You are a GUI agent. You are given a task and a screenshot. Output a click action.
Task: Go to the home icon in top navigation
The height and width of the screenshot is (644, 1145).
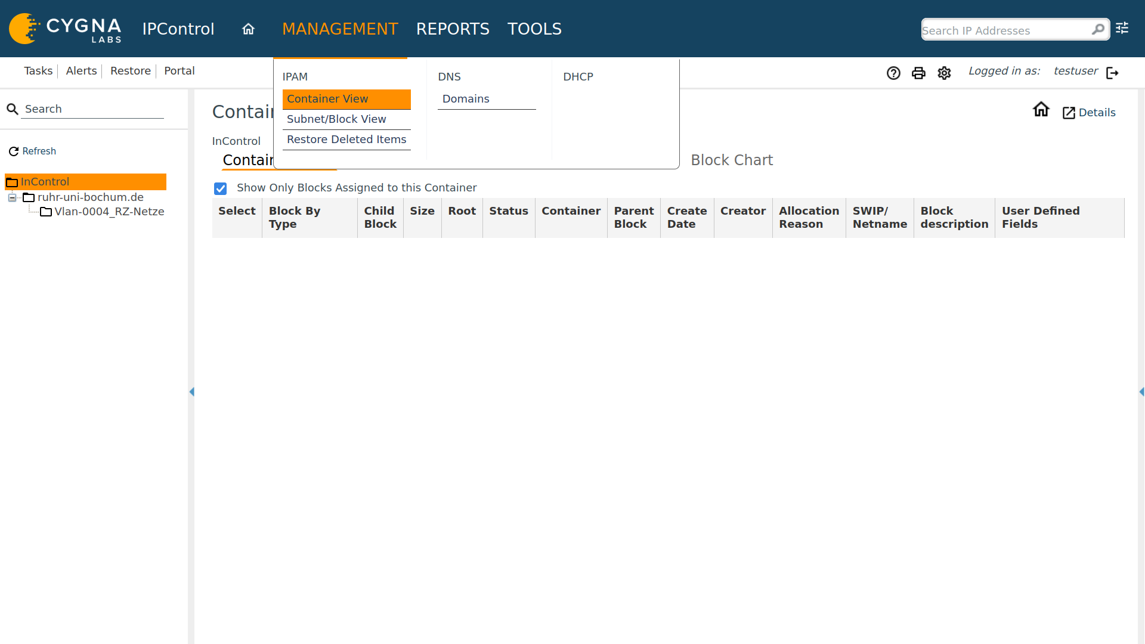coord(248,29)
